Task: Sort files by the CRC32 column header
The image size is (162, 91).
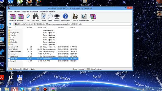Action: point(73,28)
